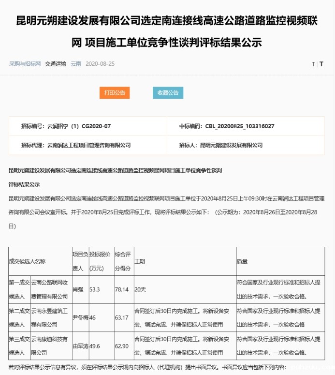Click tenderer name 昆明元朔建设发展有限公司 in info box
This screenshot has width=335, height=375.
click(x=231, y=145)
